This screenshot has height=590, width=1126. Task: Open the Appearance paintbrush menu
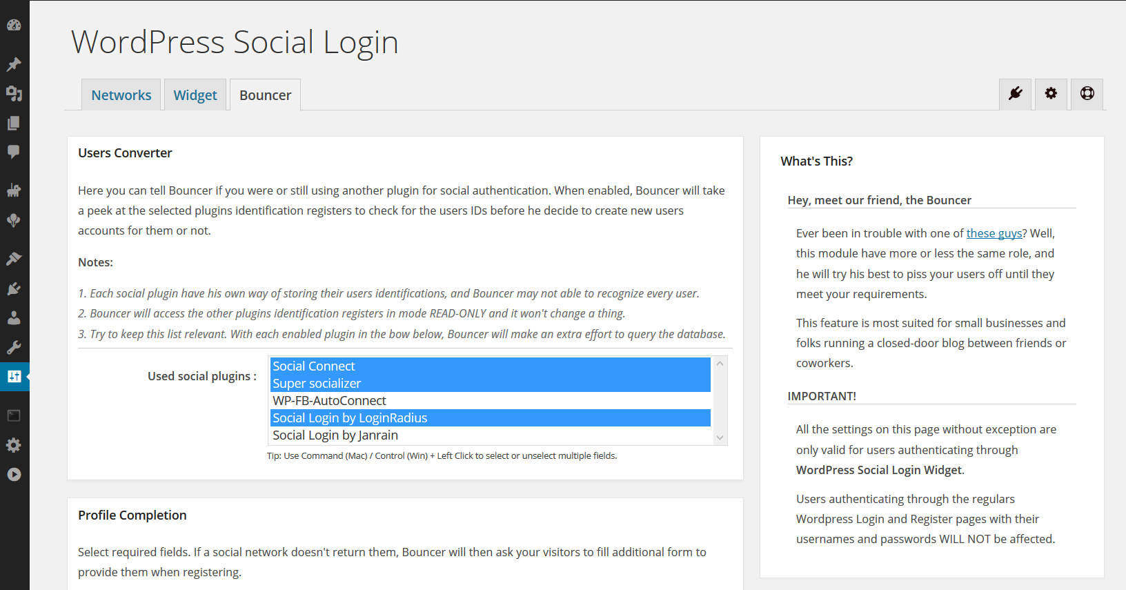[x=14, y=259]
